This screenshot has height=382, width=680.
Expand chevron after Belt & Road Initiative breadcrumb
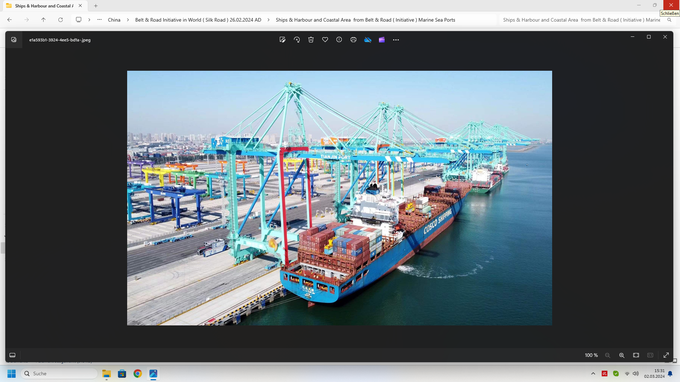[x=268, y=20]
